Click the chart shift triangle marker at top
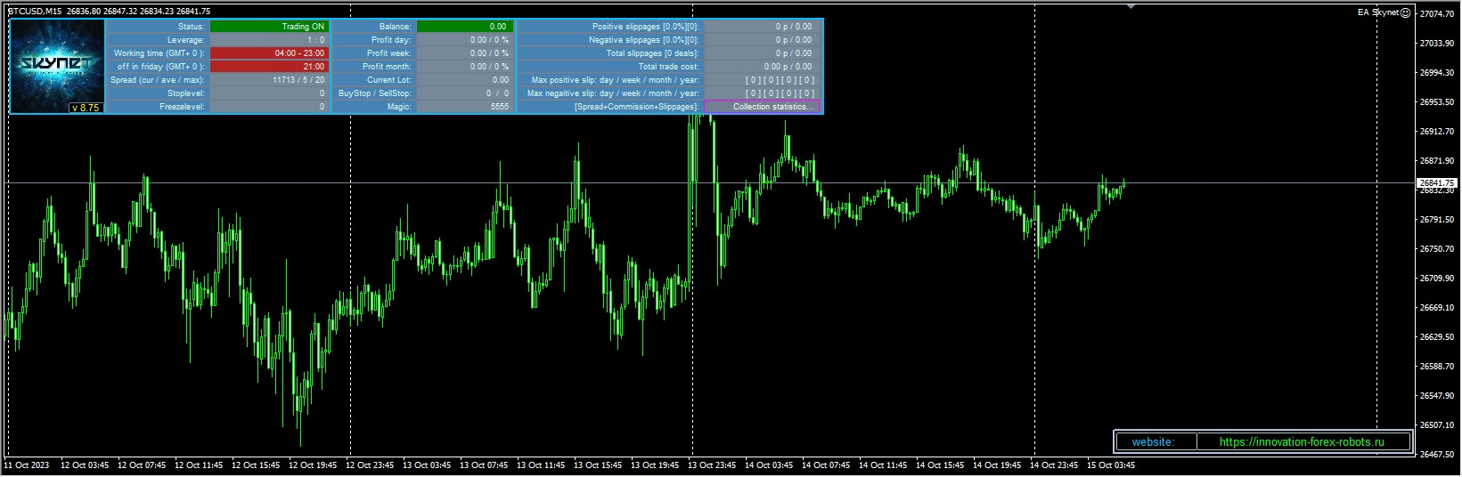Image resolution: width=1462 pixels, height=477 pixels. [x=1131, y=7]
